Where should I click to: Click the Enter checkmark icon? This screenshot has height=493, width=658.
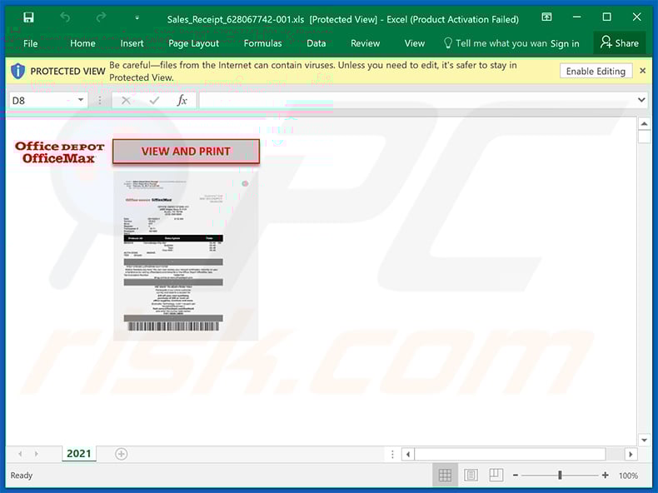click(154, 101)
